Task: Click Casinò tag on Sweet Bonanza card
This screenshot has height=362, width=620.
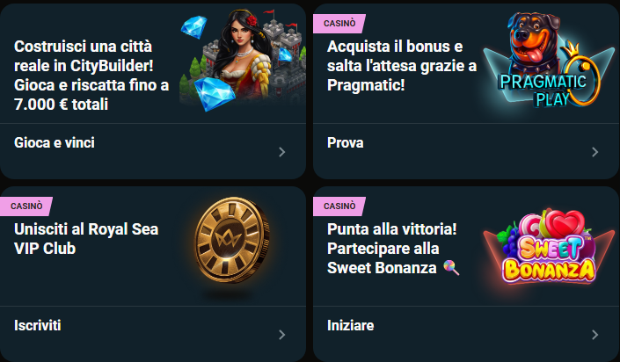Action: (339, 206)
